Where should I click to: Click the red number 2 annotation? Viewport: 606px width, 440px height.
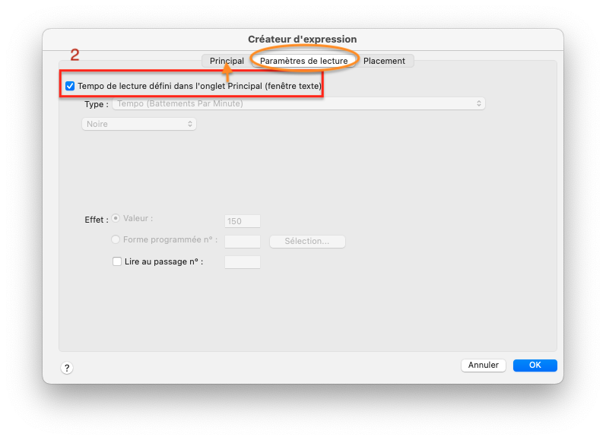pos(75,55)
